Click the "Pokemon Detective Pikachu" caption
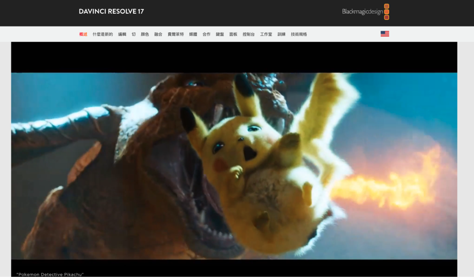 50,274
